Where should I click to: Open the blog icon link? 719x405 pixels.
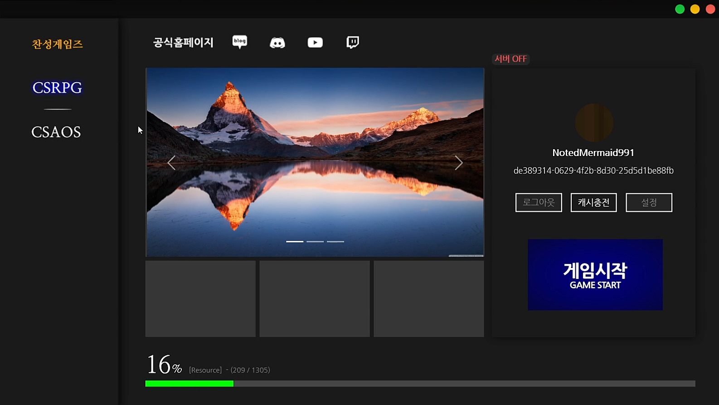[240, 42]
